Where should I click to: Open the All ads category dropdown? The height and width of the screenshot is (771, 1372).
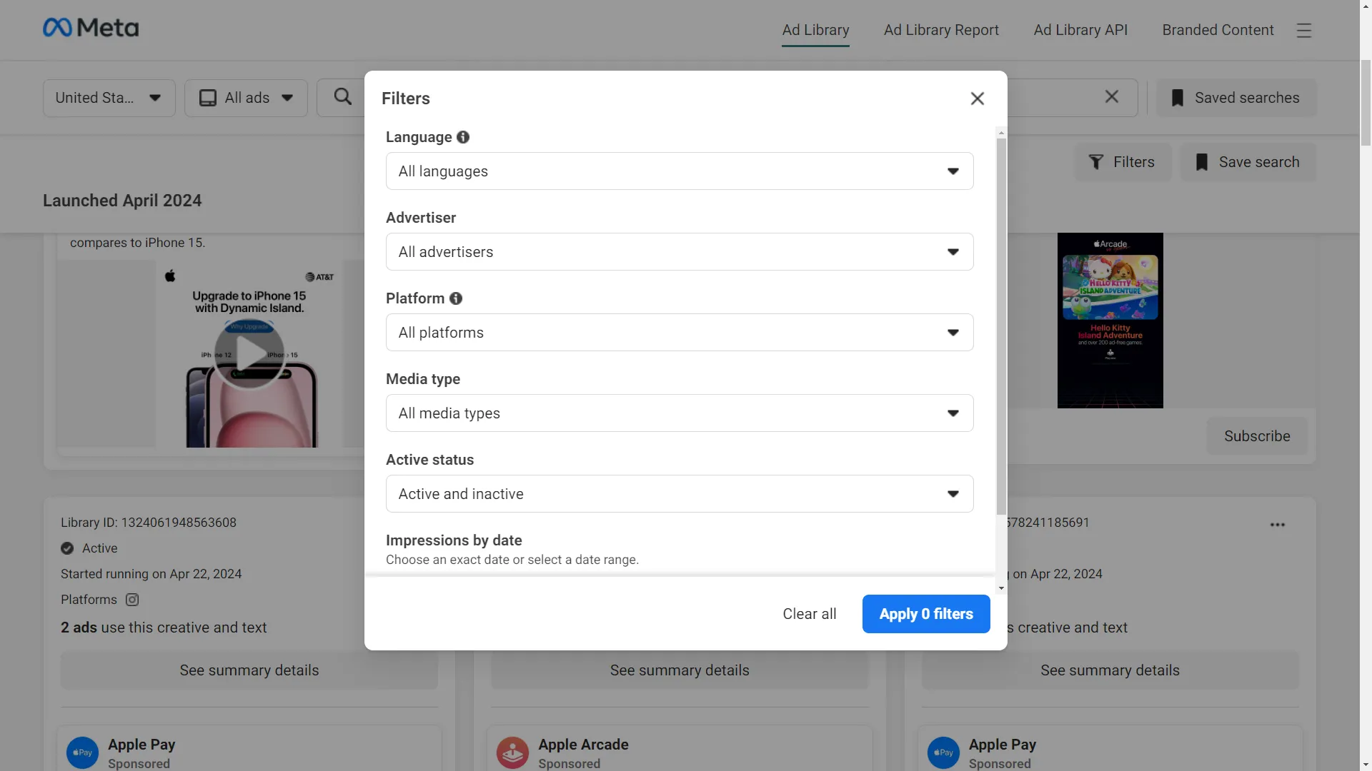[x=246, y=98]
